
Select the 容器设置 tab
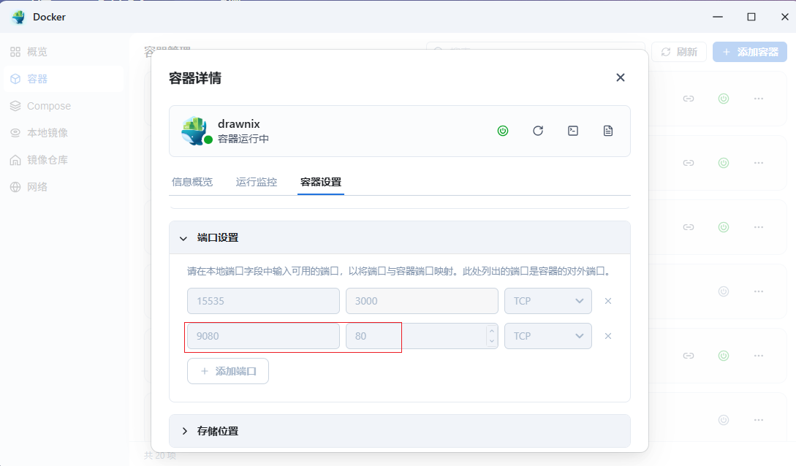[321, 182]
